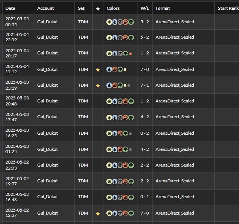Click the blue water drop mana icon in the 2025-05-02 22:03 row
The image size is (239, 224).
click(x=115, y=165)
